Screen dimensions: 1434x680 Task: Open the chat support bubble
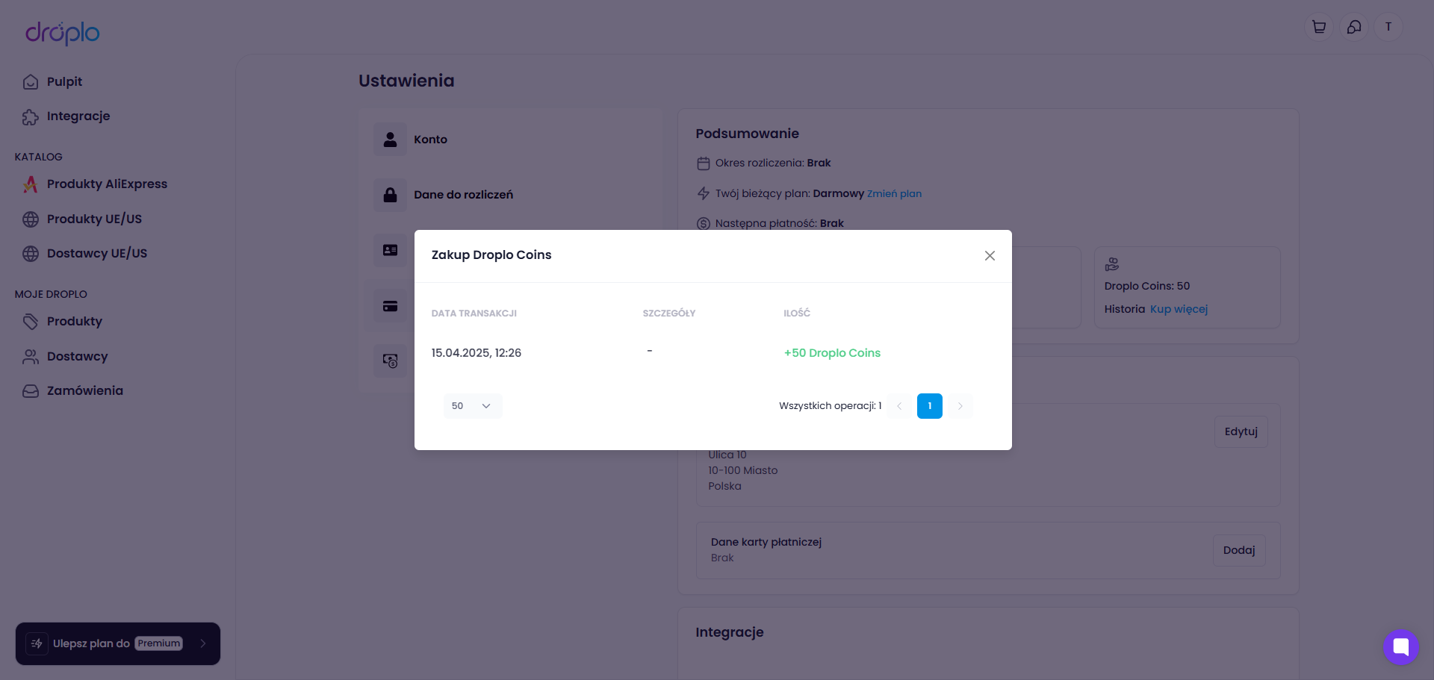[x=1401, y=647]
